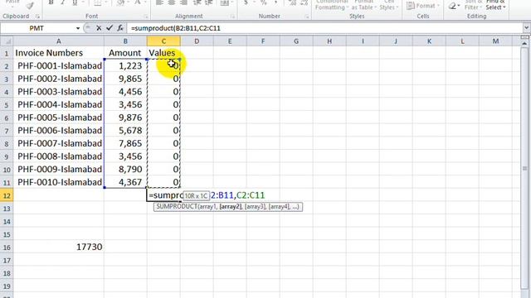Open Insert Function fx dialog
The height and width of the screenshot is (298, 531).
coord(120,28)
